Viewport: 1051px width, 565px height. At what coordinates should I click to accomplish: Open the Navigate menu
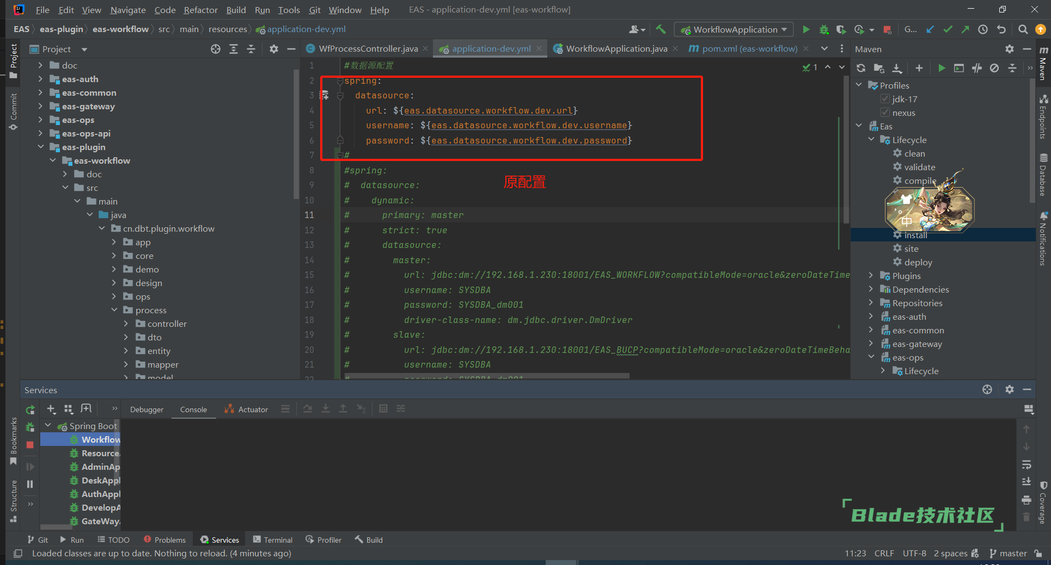128,10
